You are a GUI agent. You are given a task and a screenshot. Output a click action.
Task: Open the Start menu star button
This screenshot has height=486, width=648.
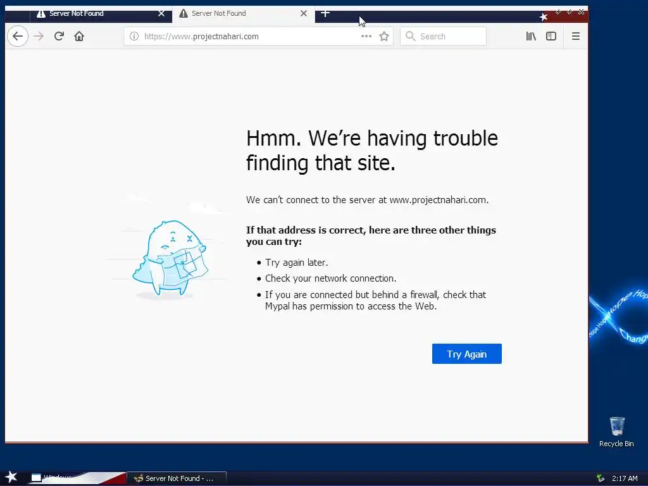11,477
